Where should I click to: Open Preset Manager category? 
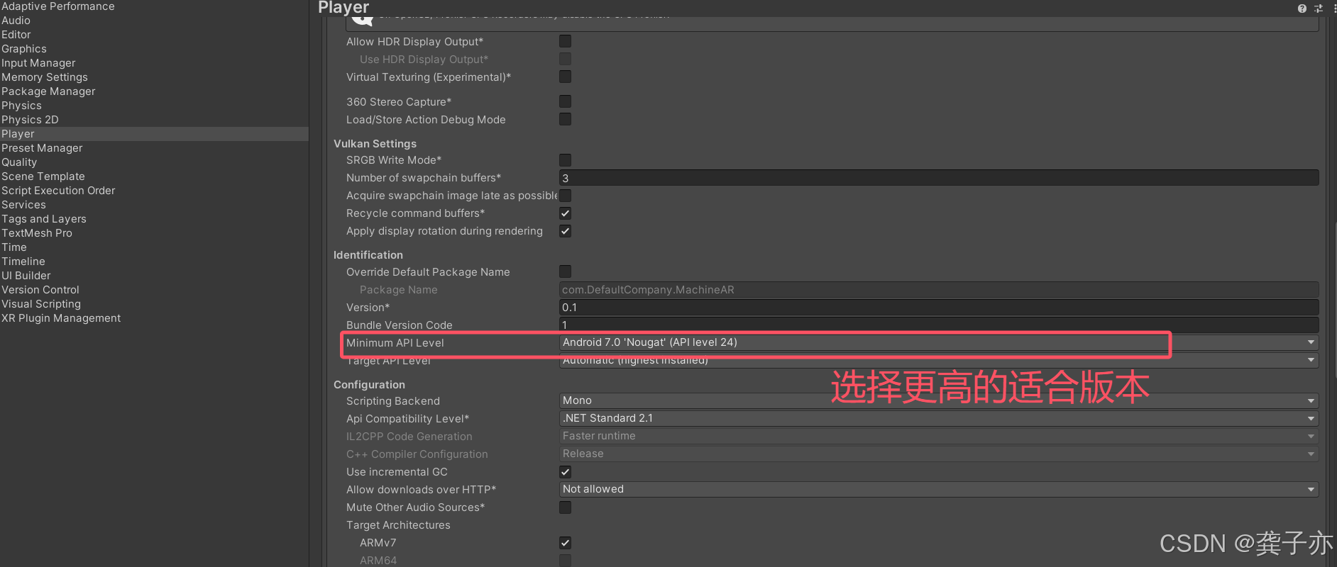click(x=42, y=148)
